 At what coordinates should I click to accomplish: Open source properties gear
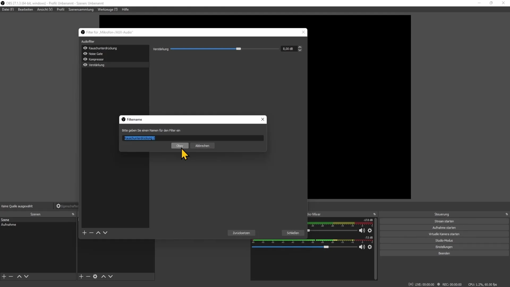click(x=95, y=277)
